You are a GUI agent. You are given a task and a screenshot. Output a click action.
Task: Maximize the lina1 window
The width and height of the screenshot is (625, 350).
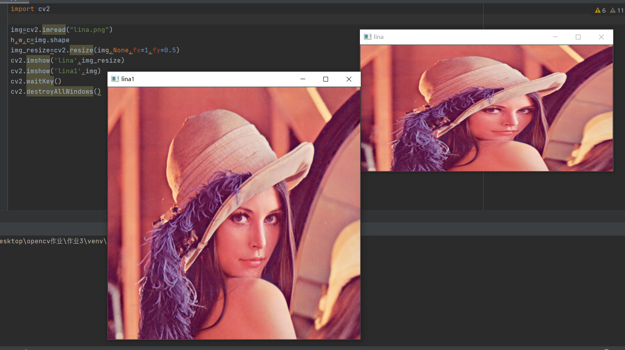tap(326, 79)
